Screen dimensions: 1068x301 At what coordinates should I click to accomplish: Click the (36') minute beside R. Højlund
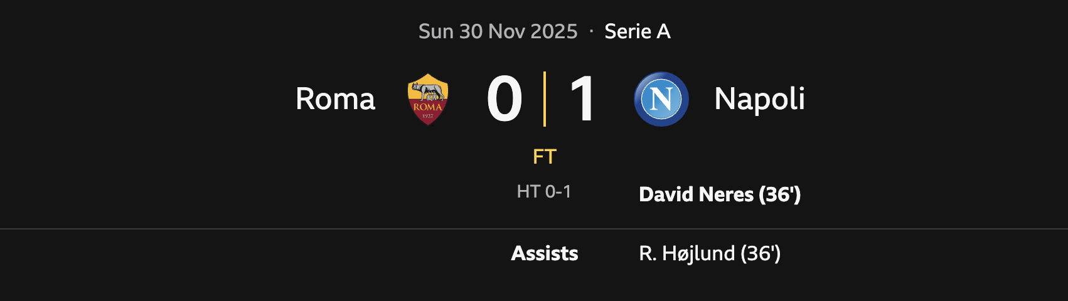(761, 253)
